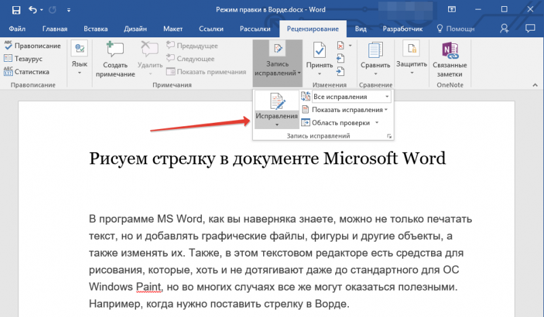Open Статистика word count

click(27, 72)
